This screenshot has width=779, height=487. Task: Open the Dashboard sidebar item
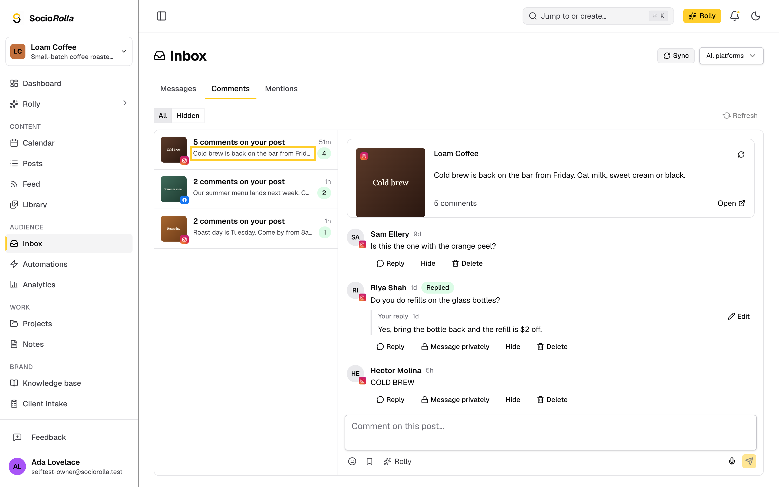(x=69, y=83)
